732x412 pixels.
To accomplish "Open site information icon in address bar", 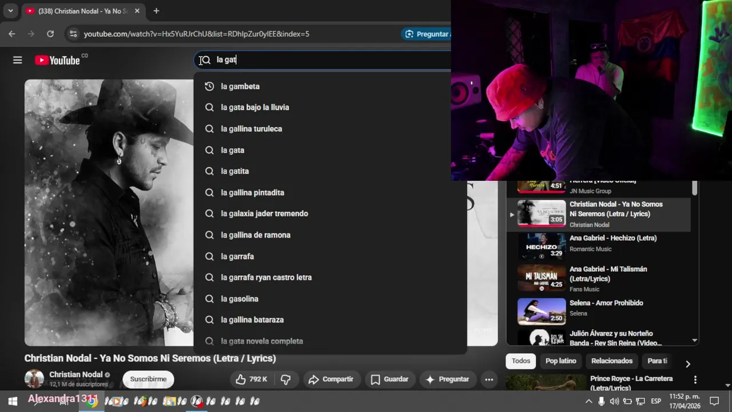I will coord(73,34).
